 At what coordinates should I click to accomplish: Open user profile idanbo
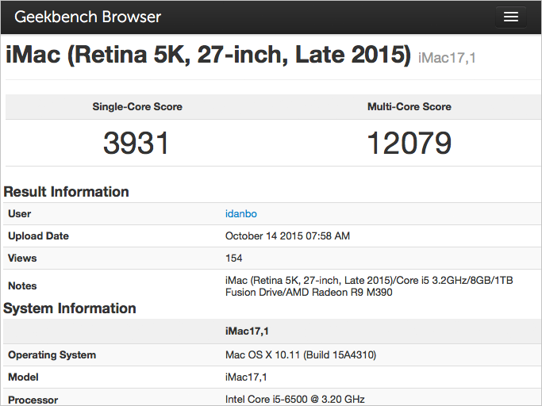[x=241, y=214]
